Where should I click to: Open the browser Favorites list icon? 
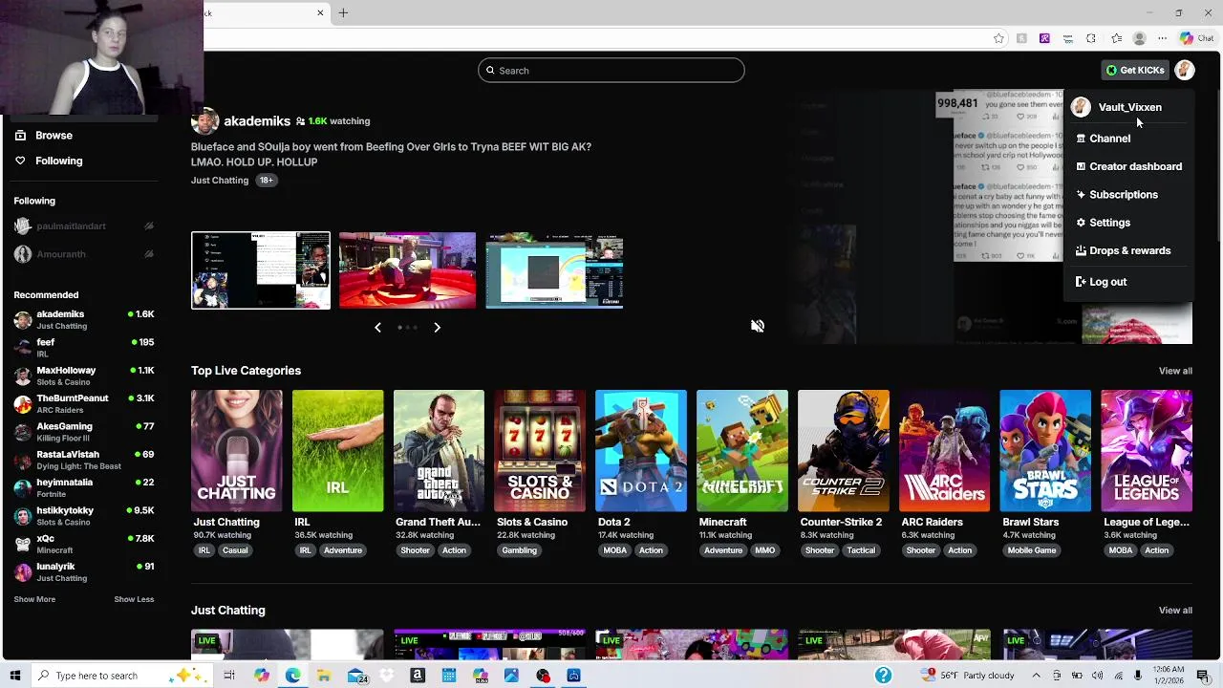tap(1116, 38)
